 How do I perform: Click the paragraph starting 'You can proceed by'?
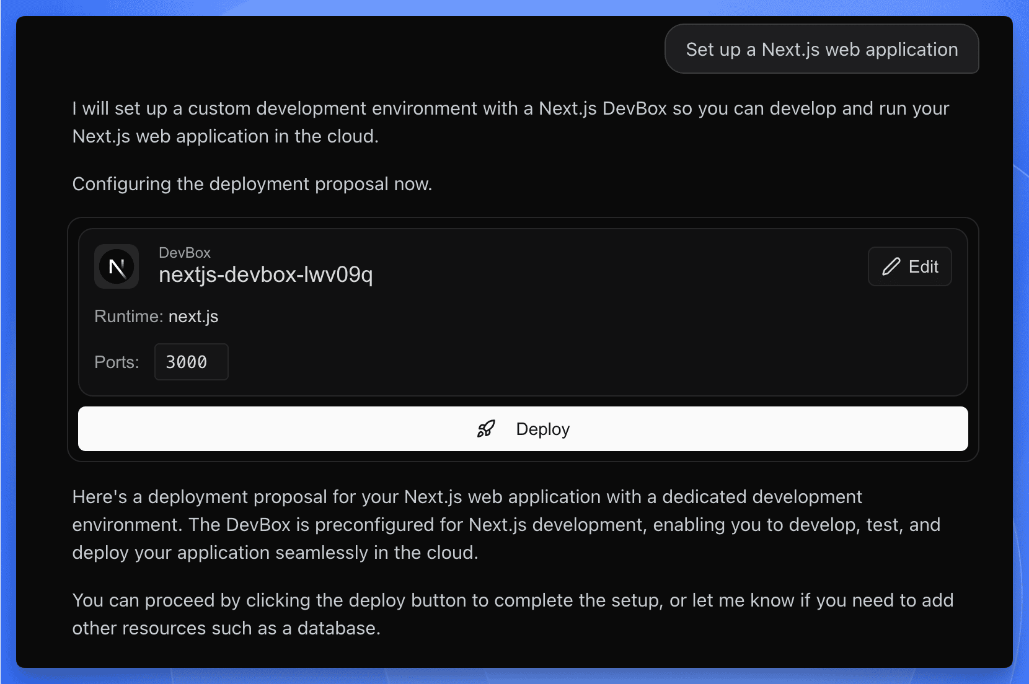[x=513, y=614]
